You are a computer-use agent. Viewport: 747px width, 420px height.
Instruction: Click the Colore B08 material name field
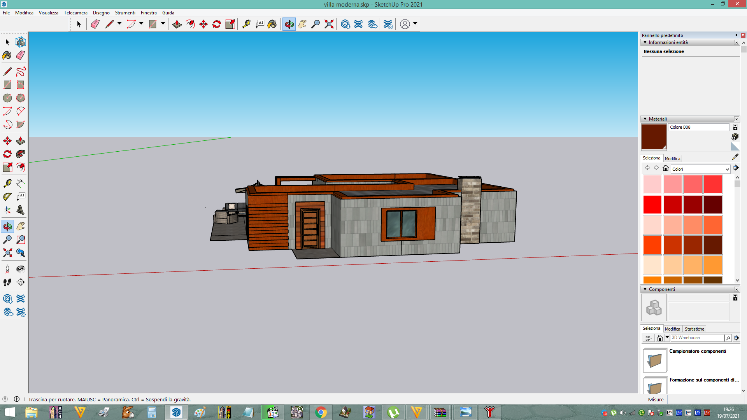tap(699, 128)
